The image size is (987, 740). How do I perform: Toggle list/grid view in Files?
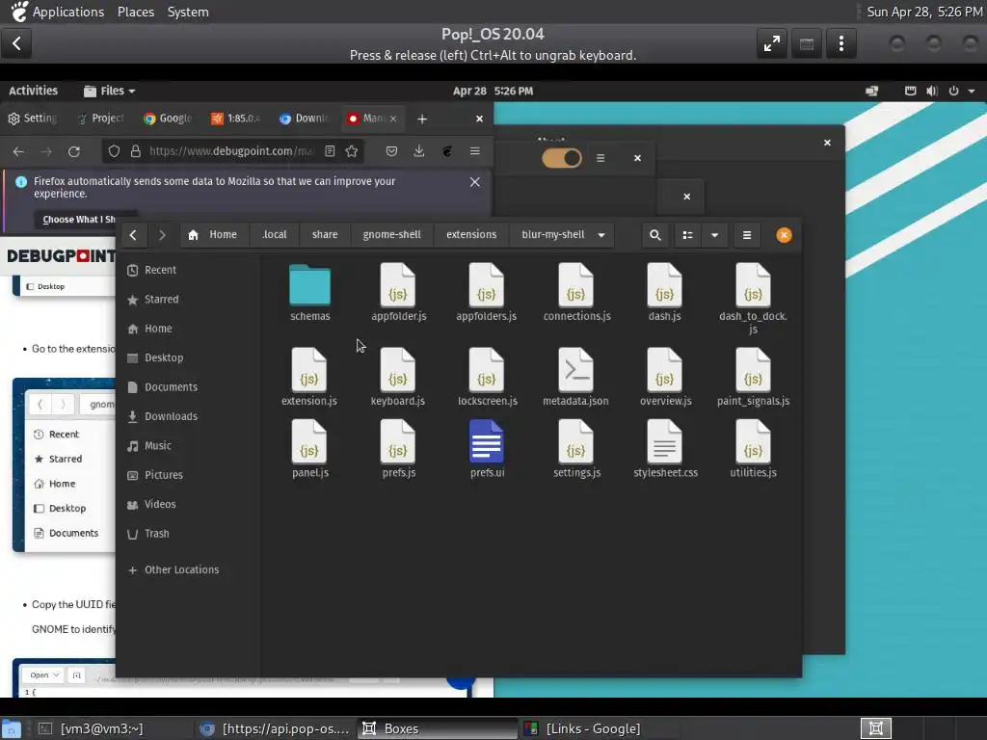(688, 235)
